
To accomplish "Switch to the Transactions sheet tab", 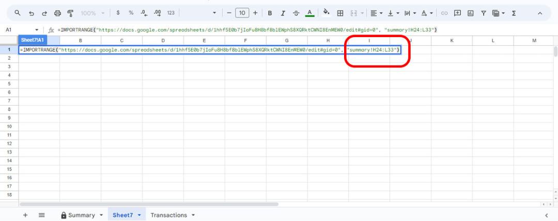I will pos(168,215).
